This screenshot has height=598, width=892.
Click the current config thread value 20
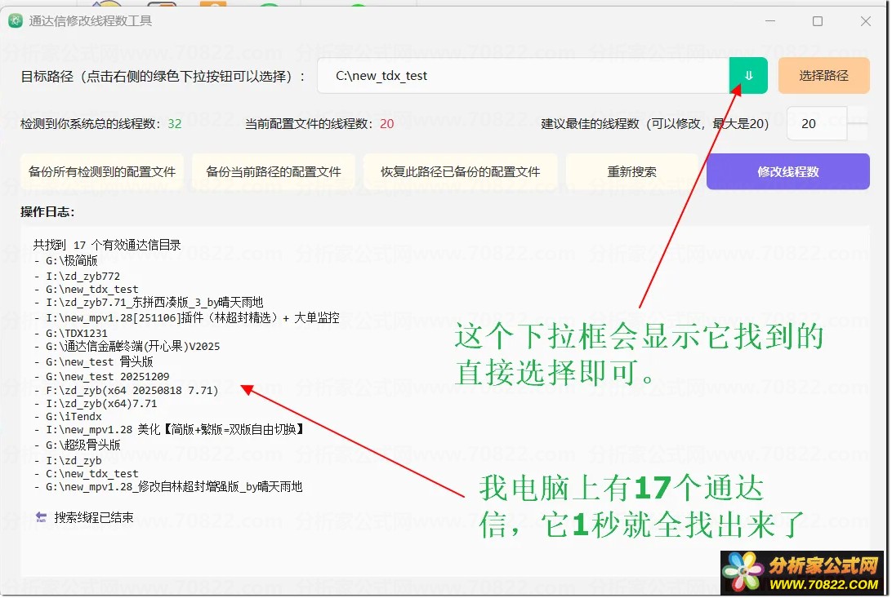pyautogui.click(x=387, y=123)
